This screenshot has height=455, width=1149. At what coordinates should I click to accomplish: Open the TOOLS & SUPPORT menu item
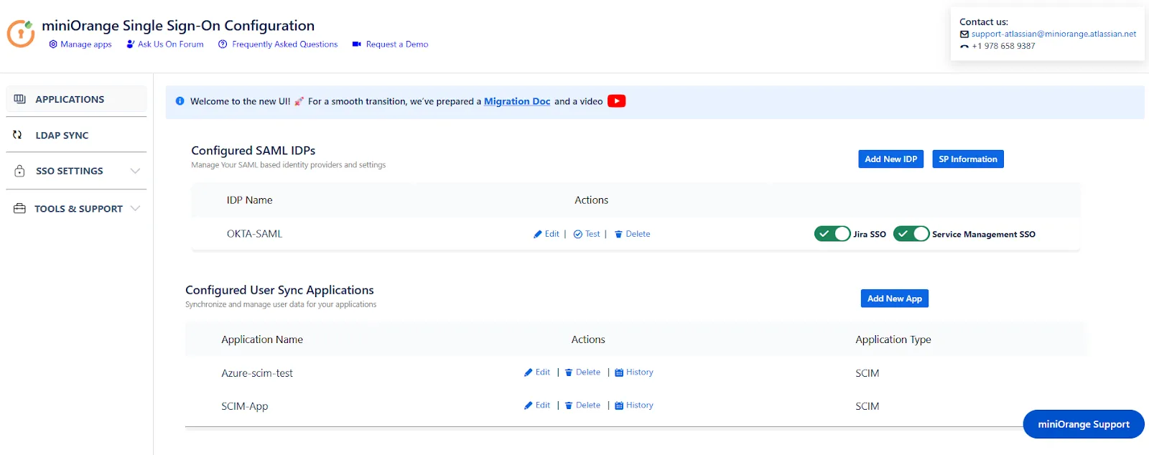(76, 209)
